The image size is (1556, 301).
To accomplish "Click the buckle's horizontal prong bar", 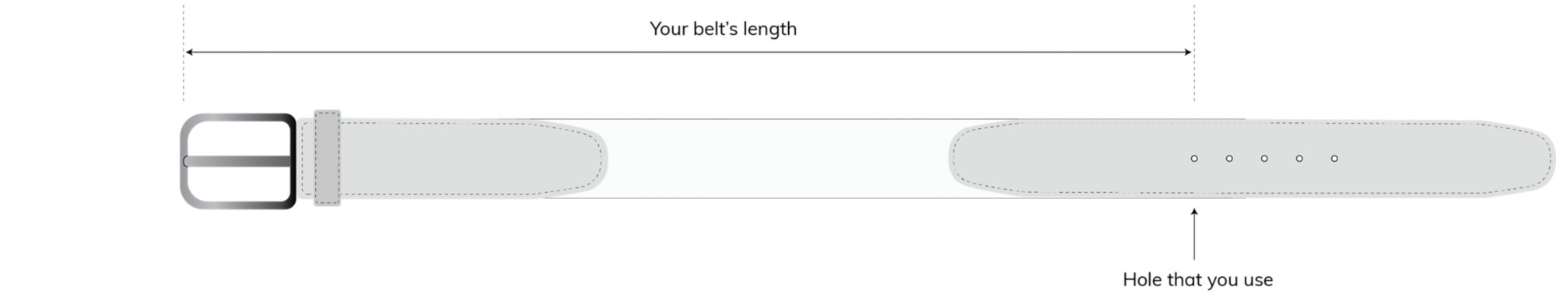I will point(237,161).
